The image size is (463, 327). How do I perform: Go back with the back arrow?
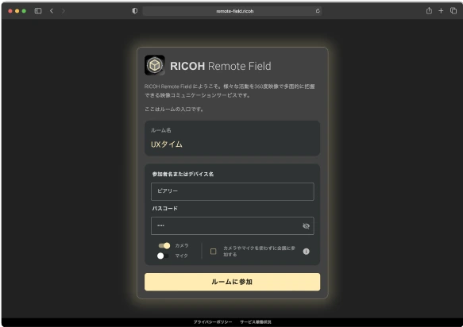[x=52, y=11]
